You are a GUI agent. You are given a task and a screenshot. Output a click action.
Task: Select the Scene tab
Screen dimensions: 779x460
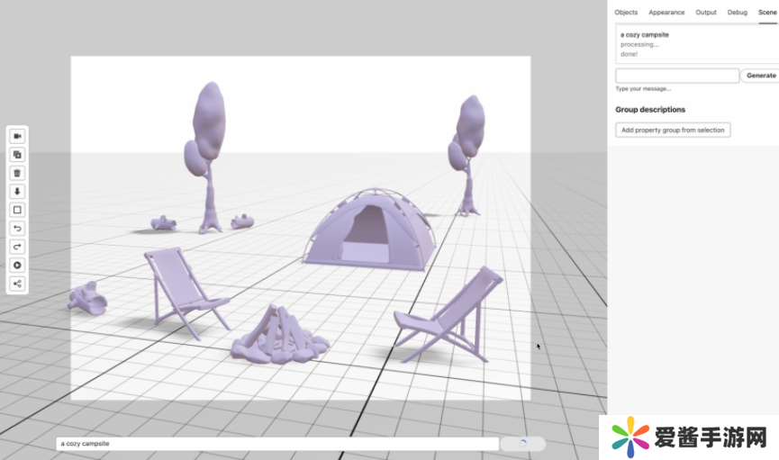pos(767,13)
